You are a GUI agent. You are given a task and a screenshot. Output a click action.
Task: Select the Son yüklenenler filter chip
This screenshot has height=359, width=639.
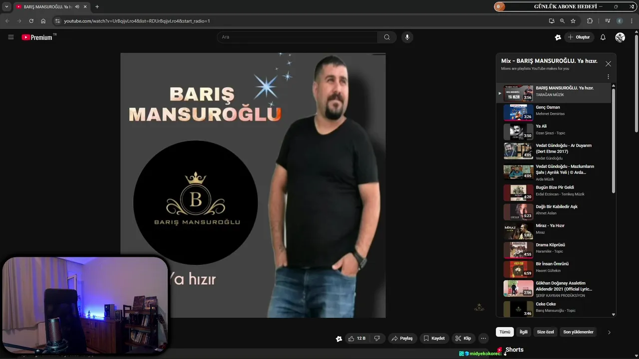[x=578, y=332]
